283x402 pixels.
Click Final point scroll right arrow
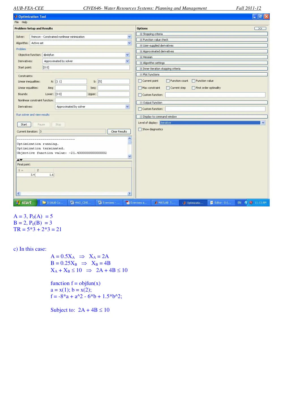click(x=130, y=194)
